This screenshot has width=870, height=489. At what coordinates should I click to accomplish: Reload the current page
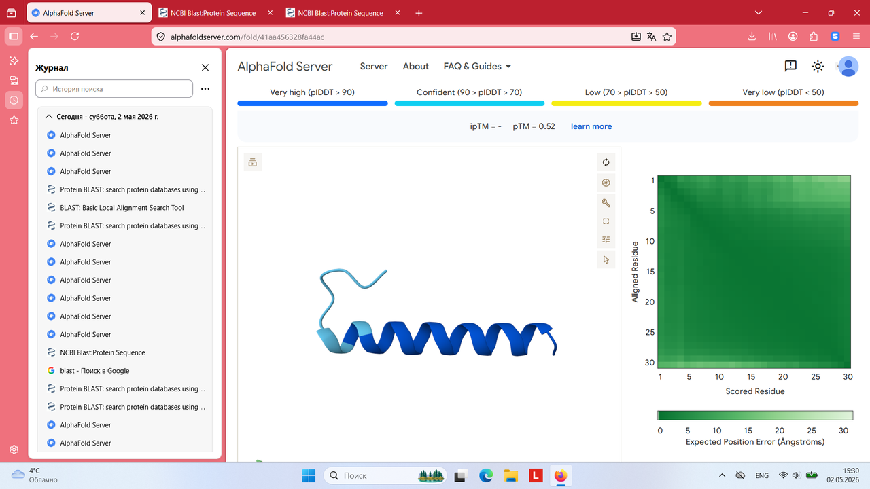click(75, 36)
